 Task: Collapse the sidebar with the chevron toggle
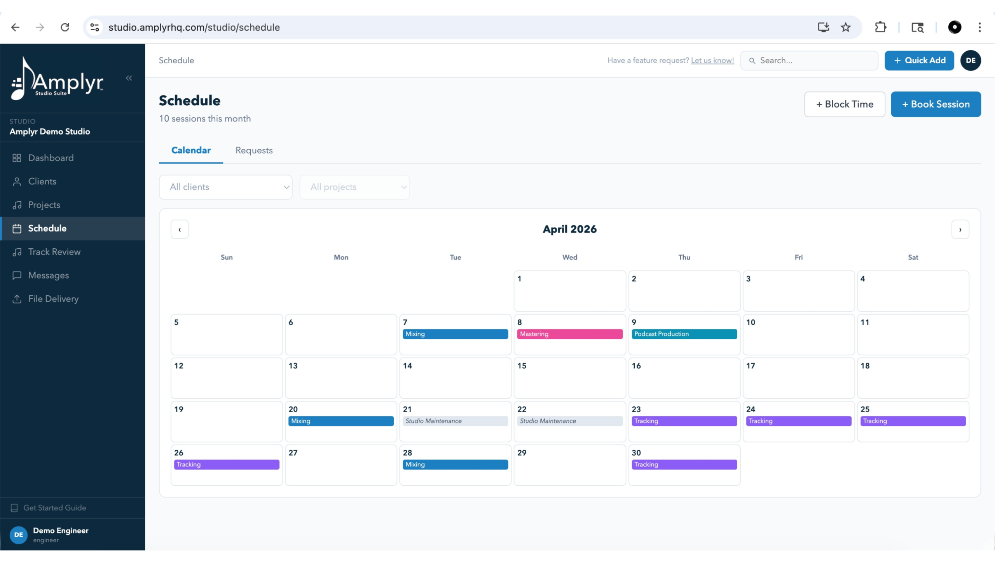pos(129,78)
